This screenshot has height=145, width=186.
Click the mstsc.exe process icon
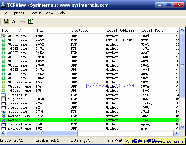pos(4,112)
